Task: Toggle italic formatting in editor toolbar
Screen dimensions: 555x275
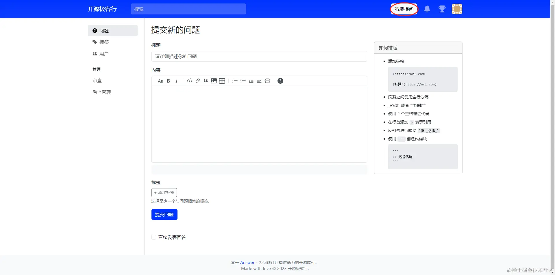Action: click(176, 81)
